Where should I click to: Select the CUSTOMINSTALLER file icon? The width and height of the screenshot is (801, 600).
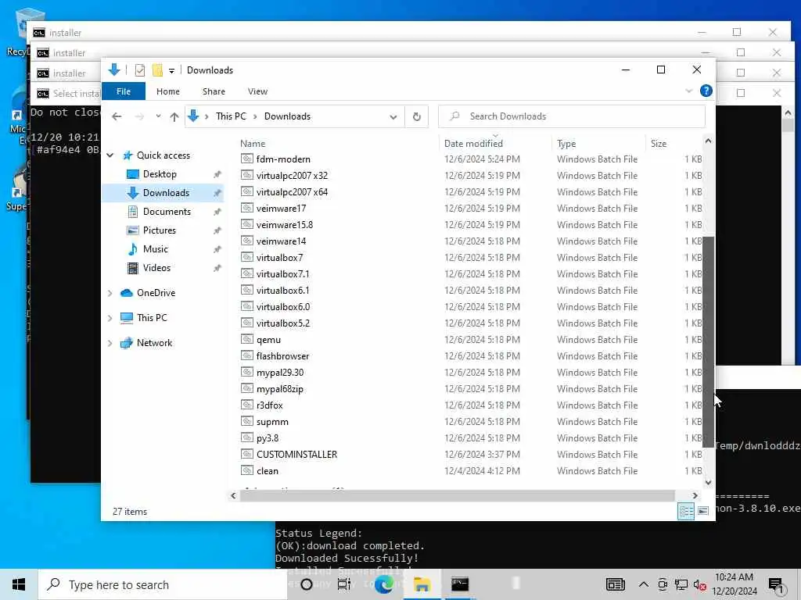[x=247, y=454]
